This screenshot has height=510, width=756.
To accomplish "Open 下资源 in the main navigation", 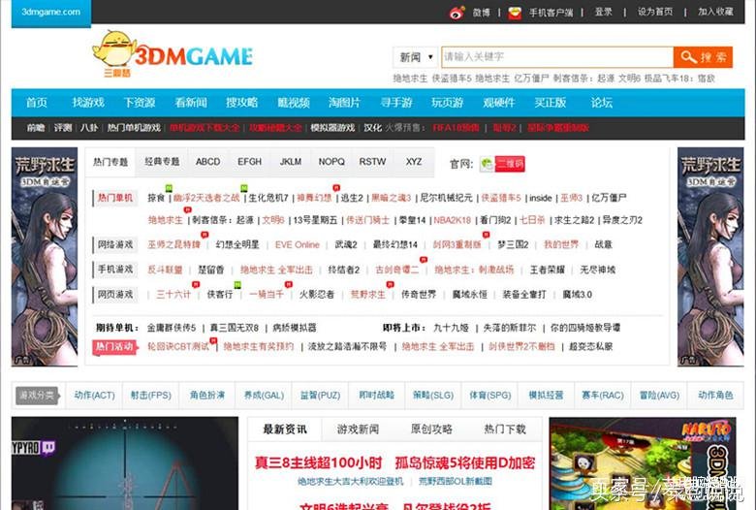I will [x=140, y=102].
